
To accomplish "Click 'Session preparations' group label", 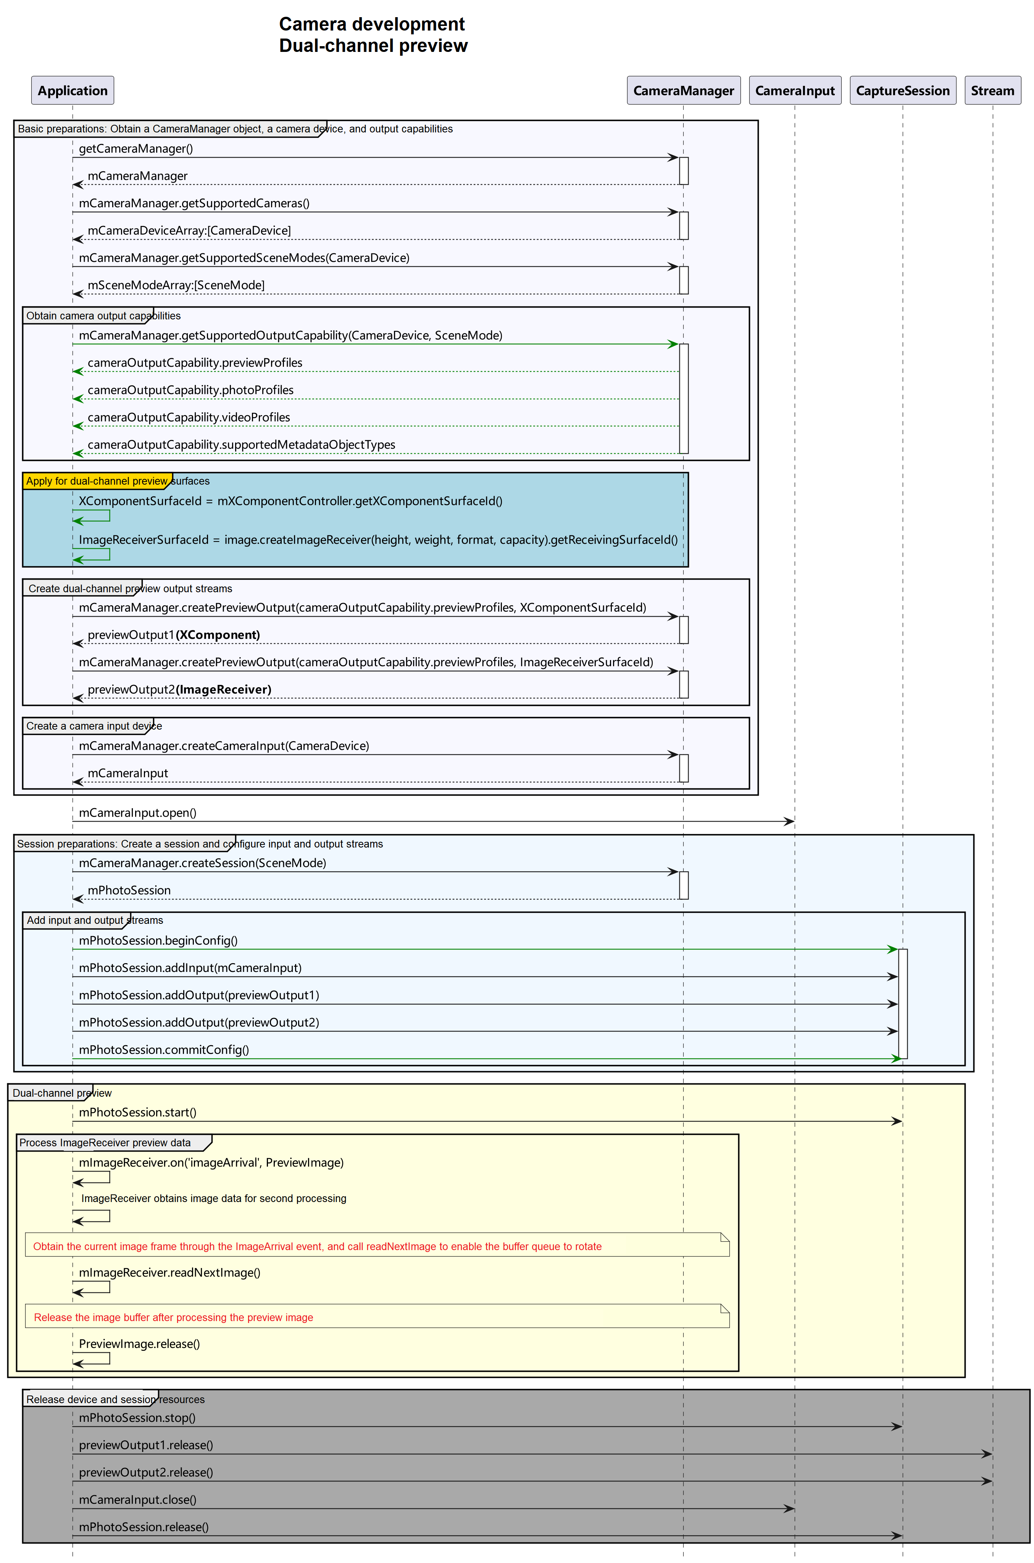I will 200,844.
